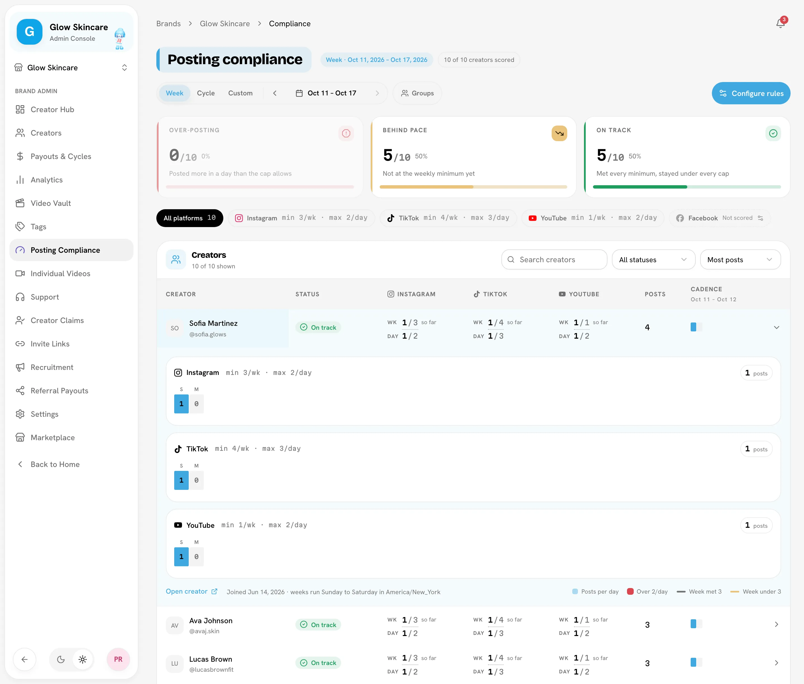Click Configure rules button
This screenshot has width=804, height=684.
pyautogui.click(x=751, y=93)
